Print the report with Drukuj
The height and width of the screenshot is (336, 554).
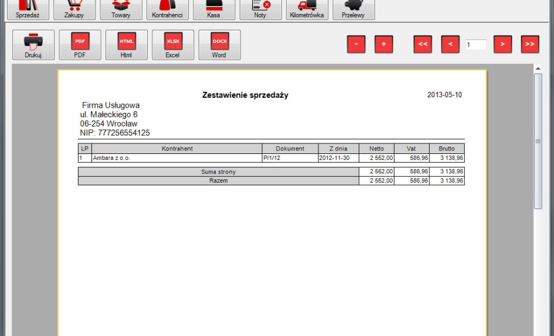point(33,45)
